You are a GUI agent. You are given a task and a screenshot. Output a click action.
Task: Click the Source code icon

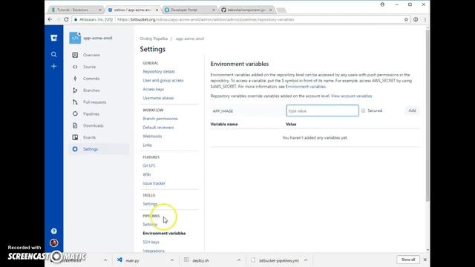point(75,67)
